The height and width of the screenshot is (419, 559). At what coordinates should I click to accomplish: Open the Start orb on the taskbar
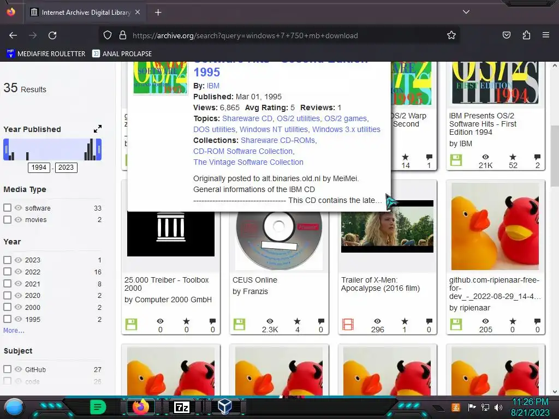(x=14, y=407)
